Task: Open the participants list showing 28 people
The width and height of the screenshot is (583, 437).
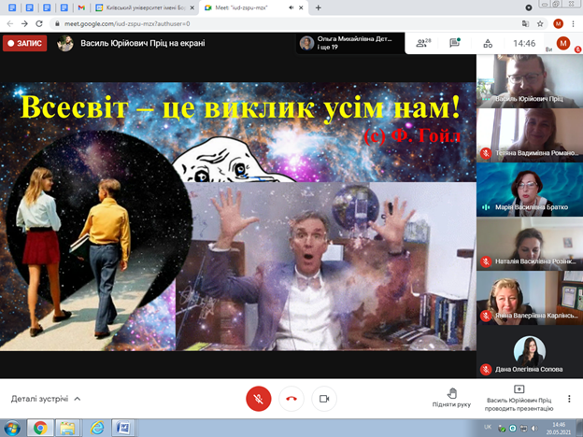Action: click(x=425, y=43)
